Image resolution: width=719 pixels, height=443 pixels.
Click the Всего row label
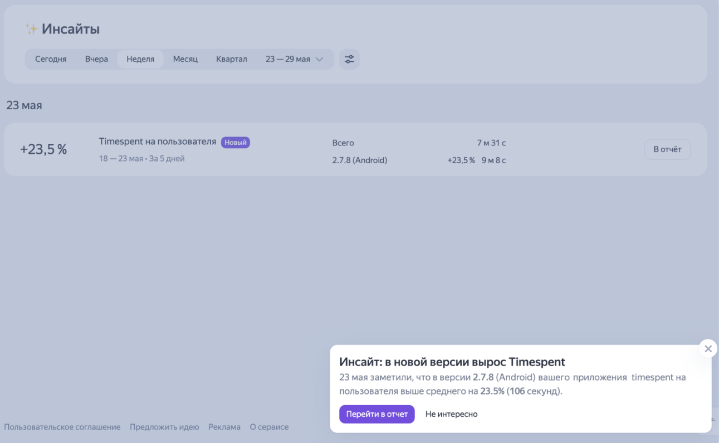coord(343,143)
